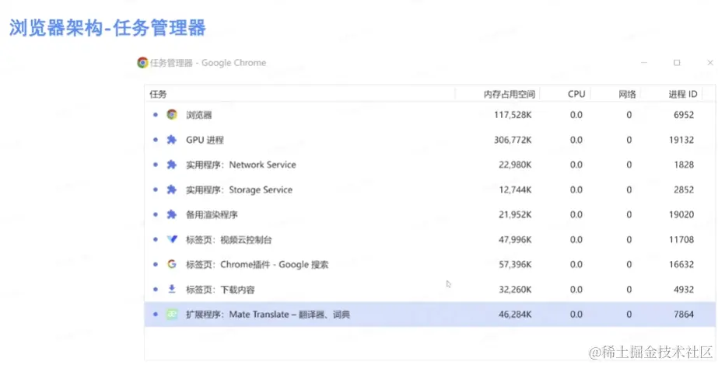
Task: Click the Google G icon in tab row
Action: coord(172,264)
